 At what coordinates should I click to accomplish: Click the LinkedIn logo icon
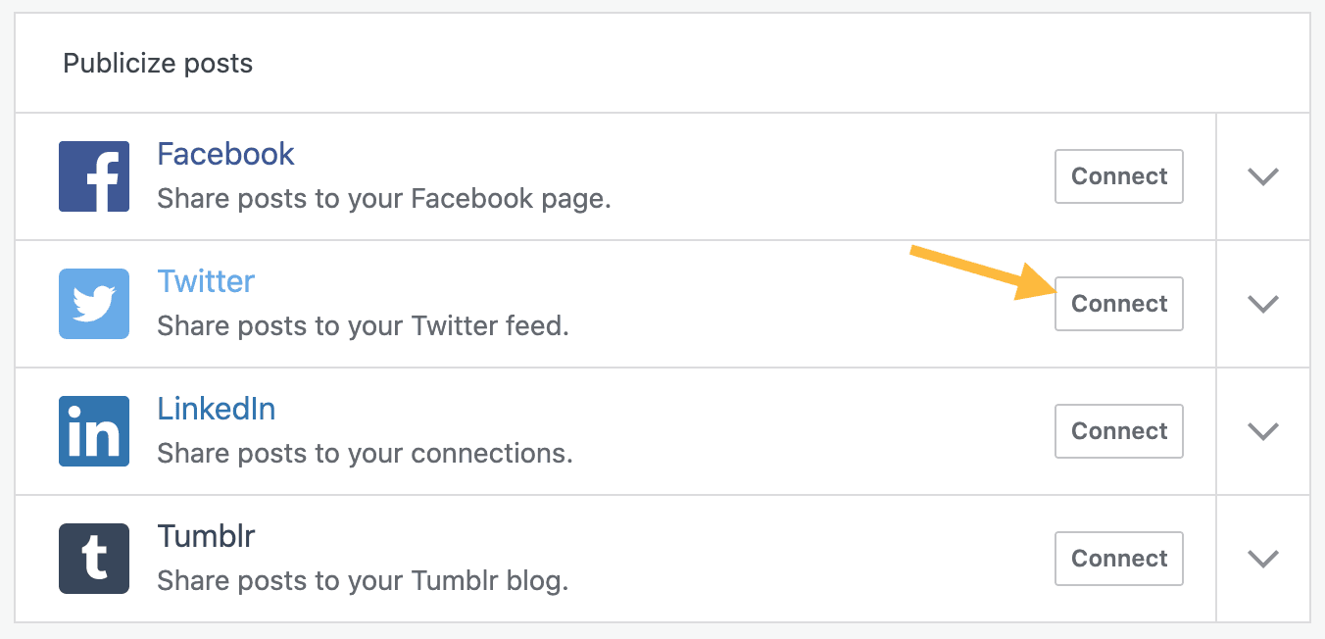tap(94, 431)
